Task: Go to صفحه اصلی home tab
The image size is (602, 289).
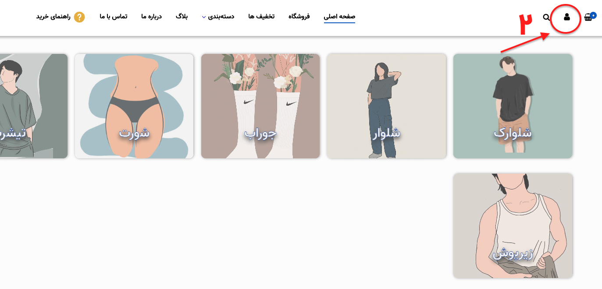Action: [339, 16]
